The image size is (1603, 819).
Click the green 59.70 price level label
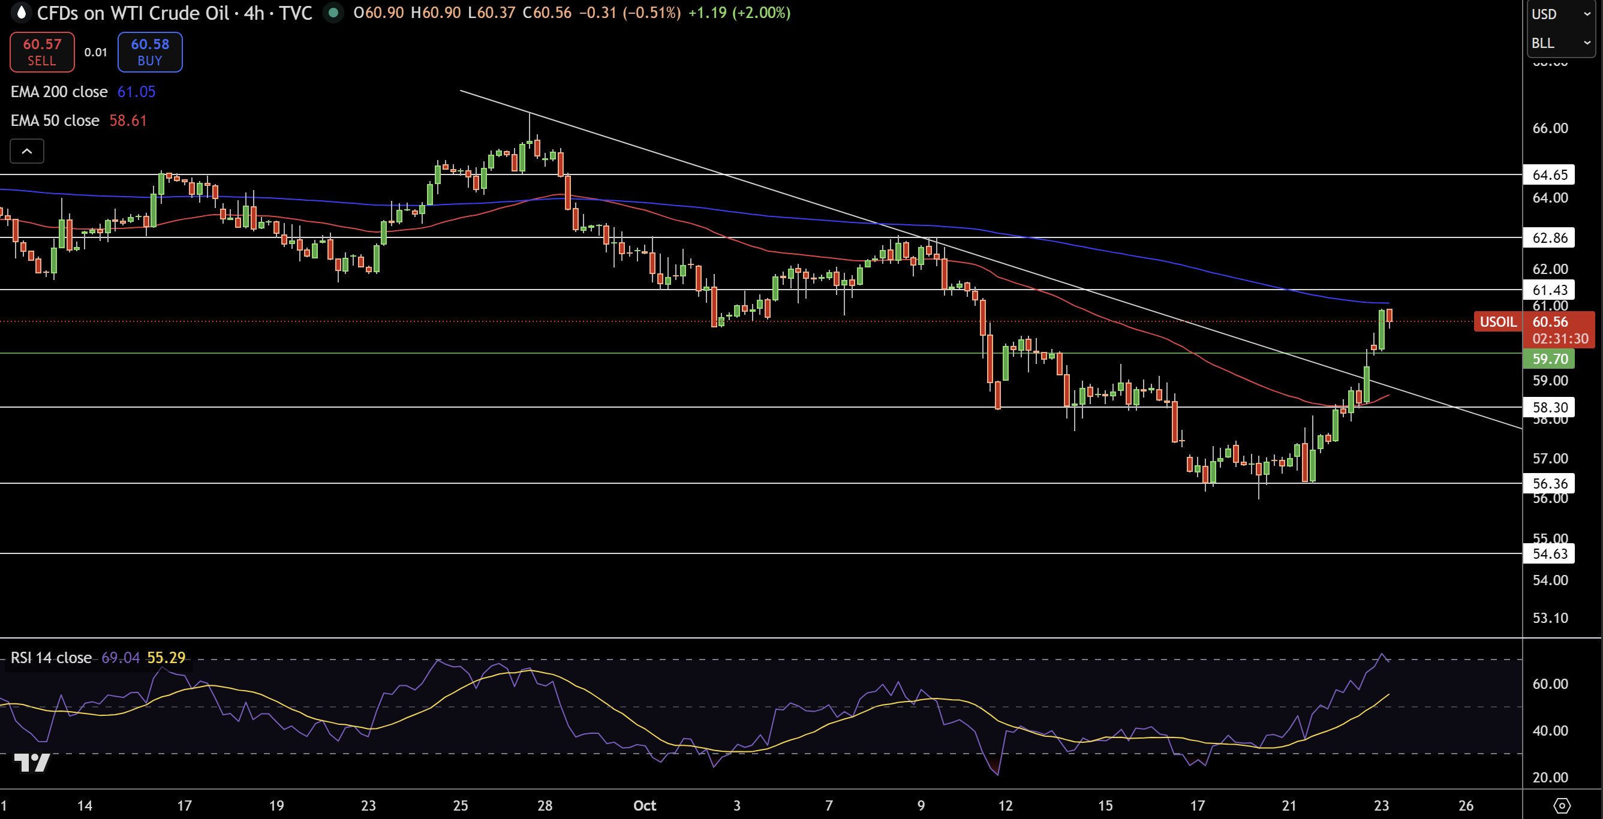click(1550, 359)
